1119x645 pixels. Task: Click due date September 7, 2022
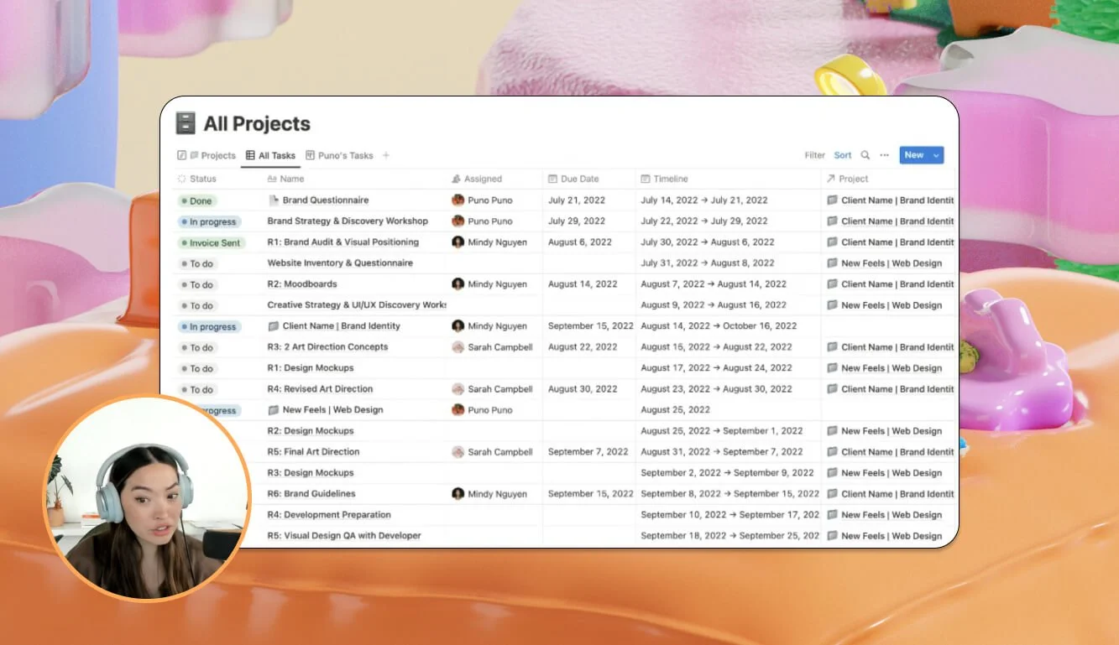point(588,452)
